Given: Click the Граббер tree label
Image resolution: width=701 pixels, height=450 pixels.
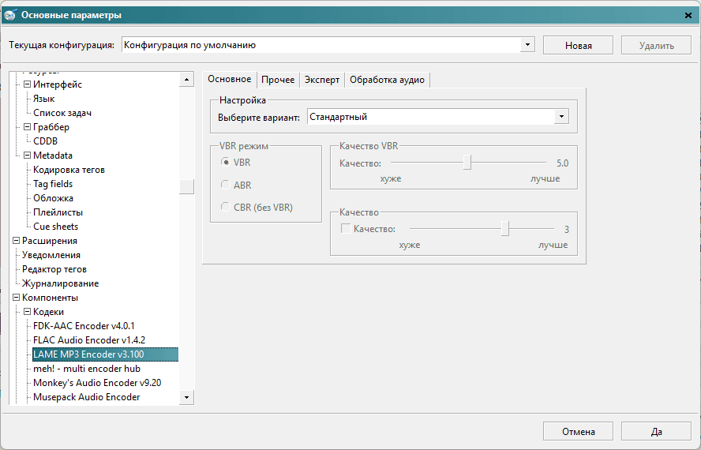Looking at the screenshot, I should 51,127.
